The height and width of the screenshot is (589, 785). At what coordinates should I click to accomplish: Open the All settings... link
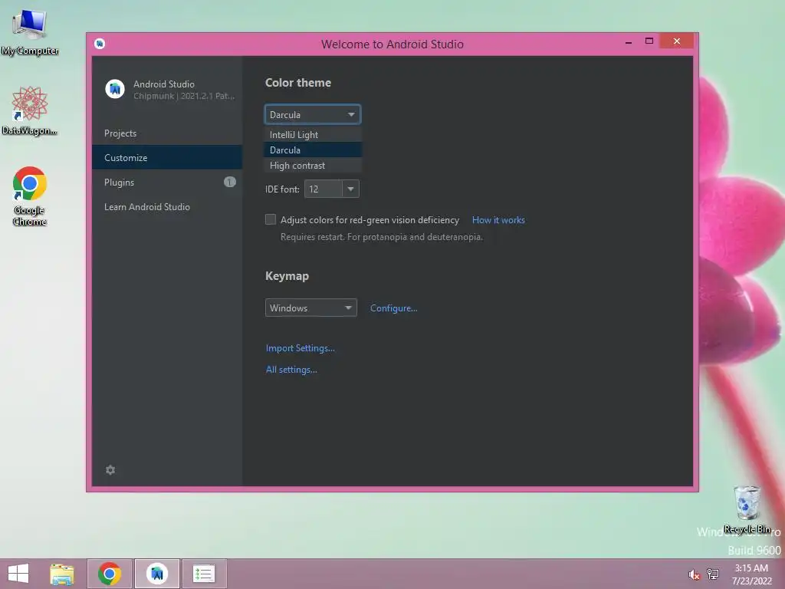pyautogui.click(x=291, y=370)
